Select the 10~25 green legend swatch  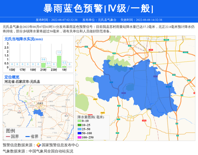pyautogui.click(x=79, y=125)
